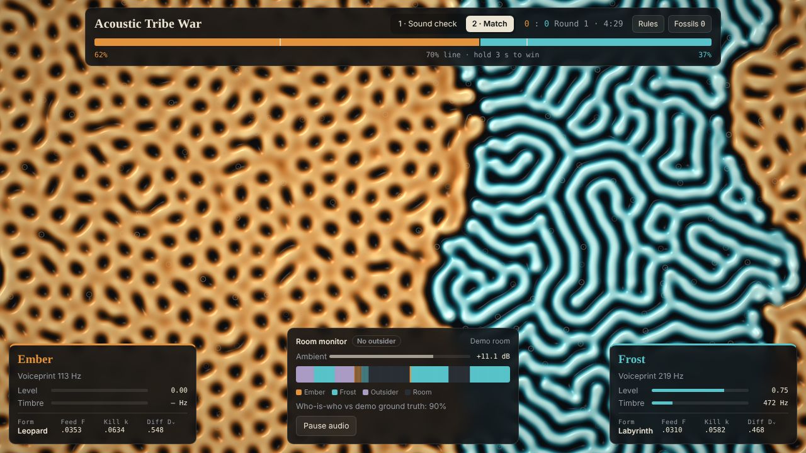Click the '0 : 0' score
This screenshot has height=453, width=806.
(536, 24)
